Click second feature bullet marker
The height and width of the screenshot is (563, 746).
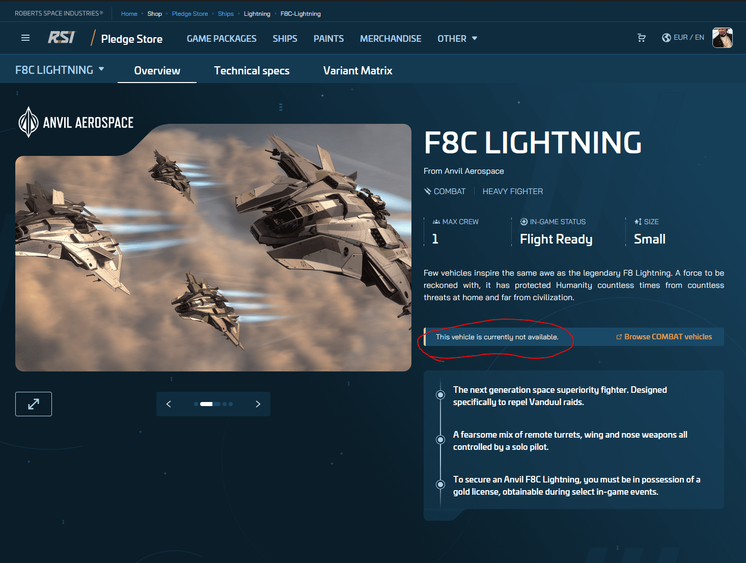pos(440,440)
